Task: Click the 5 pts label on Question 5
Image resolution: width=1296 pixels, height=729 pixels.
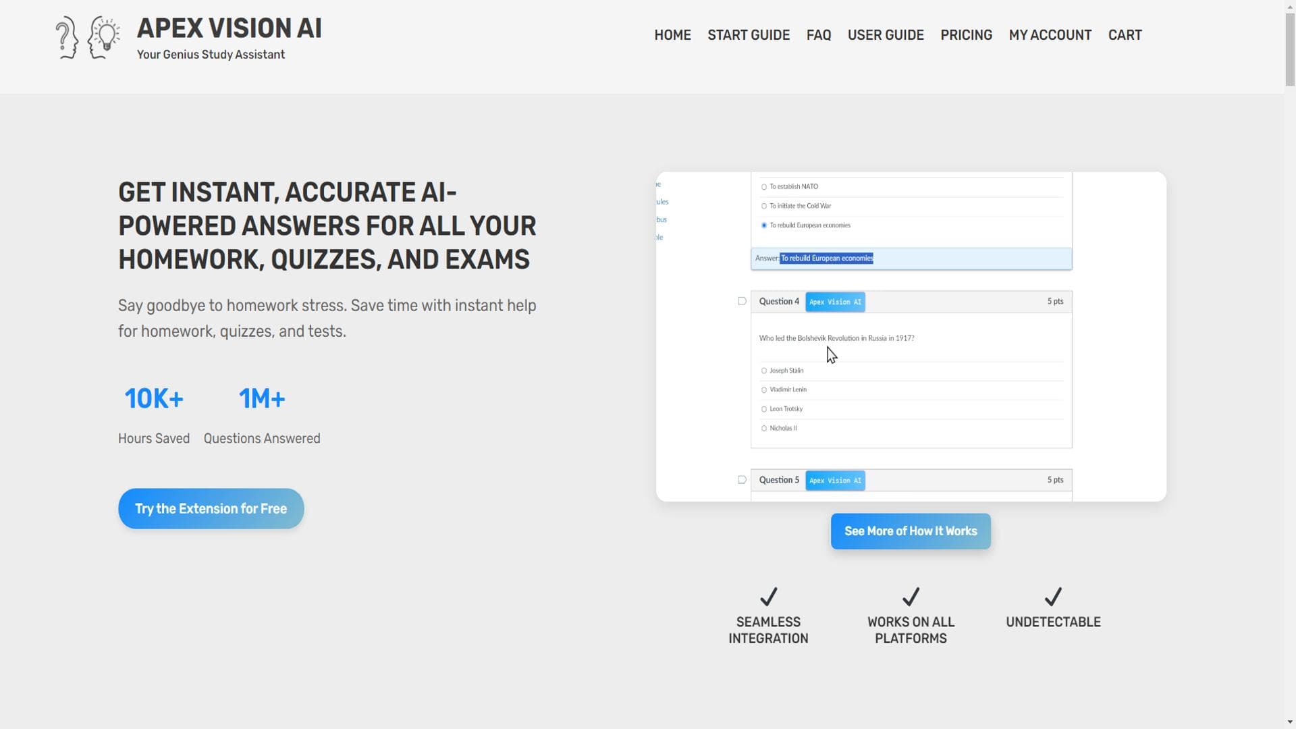Action: click(1055, 480)
